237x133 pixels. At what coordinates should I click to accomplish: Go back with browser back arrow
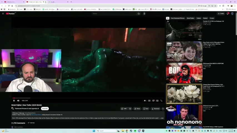pyautogui.click(x=2, y=6)
